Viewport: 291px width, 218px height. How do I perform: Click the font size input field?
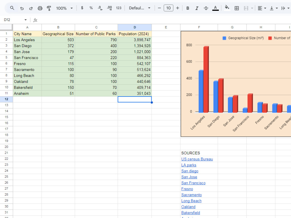coord(168,8)
